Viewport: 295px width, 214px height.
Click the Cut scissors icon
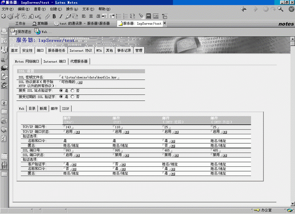pos(17,16)
